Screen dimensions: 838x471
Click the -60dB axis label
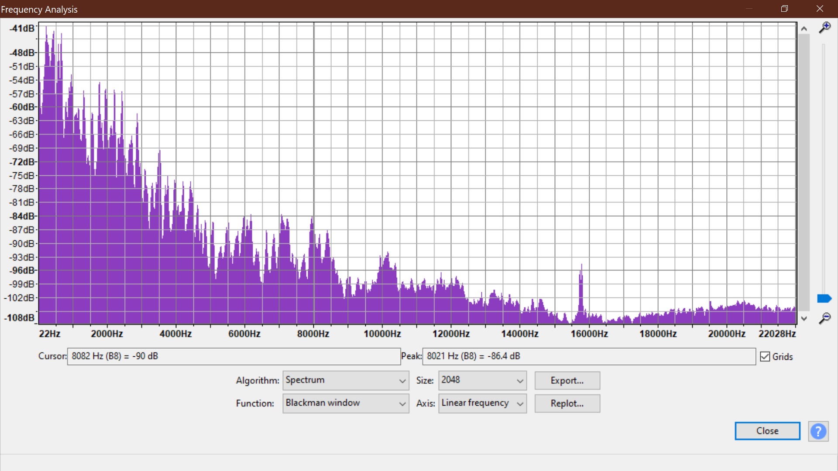click(x=23, y=107)
